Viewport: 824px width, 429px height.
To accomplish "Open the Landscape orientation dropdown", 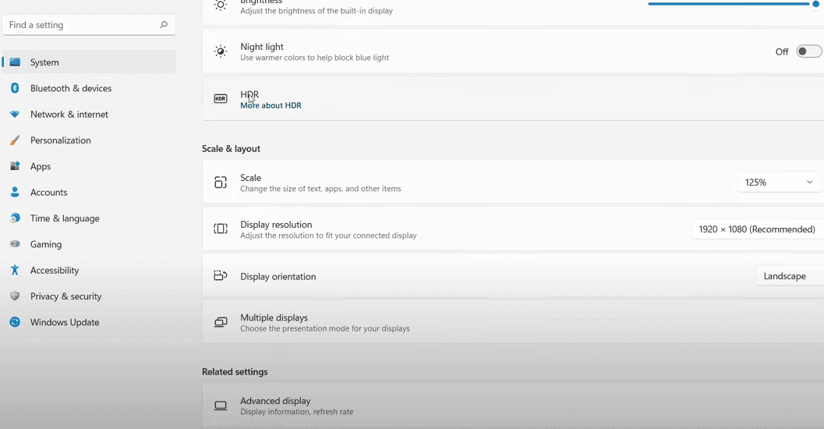I will pos(790,276).
